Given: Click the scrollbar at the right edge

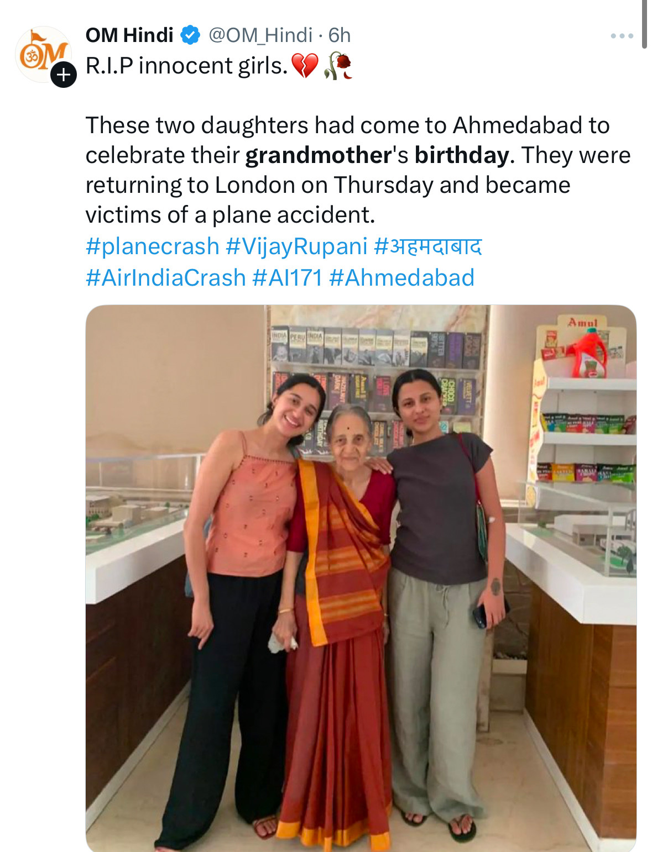Looking at the screenshot, I should coord(644,24).
